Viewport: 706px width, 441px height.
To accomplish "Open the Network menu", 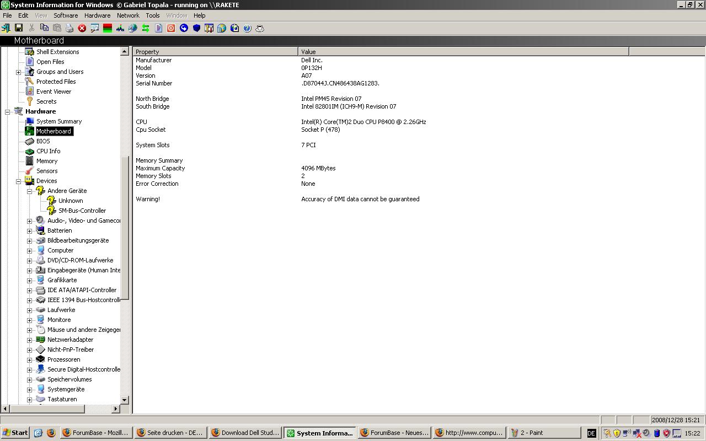I will point(128,15).
